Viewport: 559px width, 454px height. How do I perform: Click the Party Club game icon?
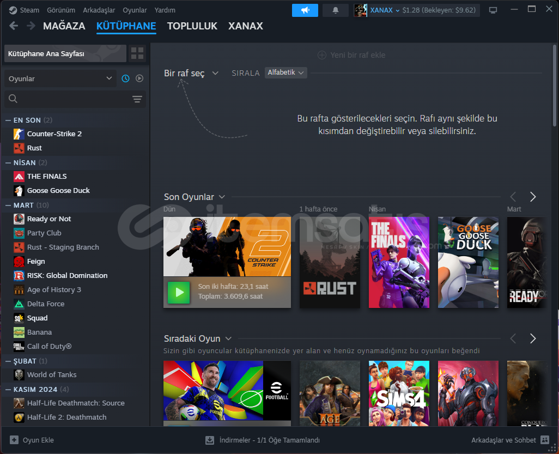[x=19, y=233]
